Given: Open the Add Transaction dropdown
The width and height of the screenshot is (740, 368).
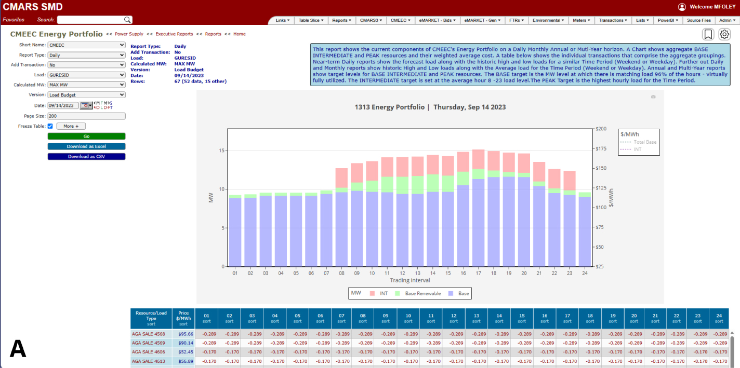Looking at the screenshot, I should click(86, 65).
